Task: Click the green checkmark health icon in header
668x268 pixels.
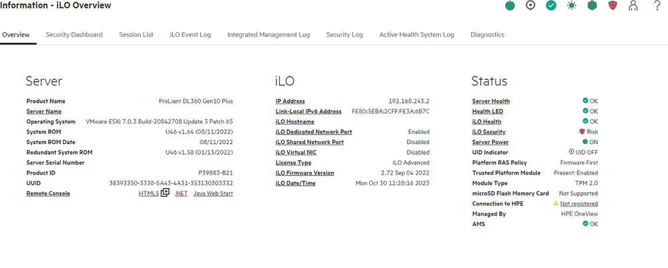Action: tap(551, 6)
